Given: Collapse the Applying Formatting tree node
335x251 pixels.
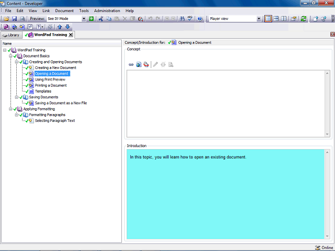Looking at the screenshot, I should 10,109.
